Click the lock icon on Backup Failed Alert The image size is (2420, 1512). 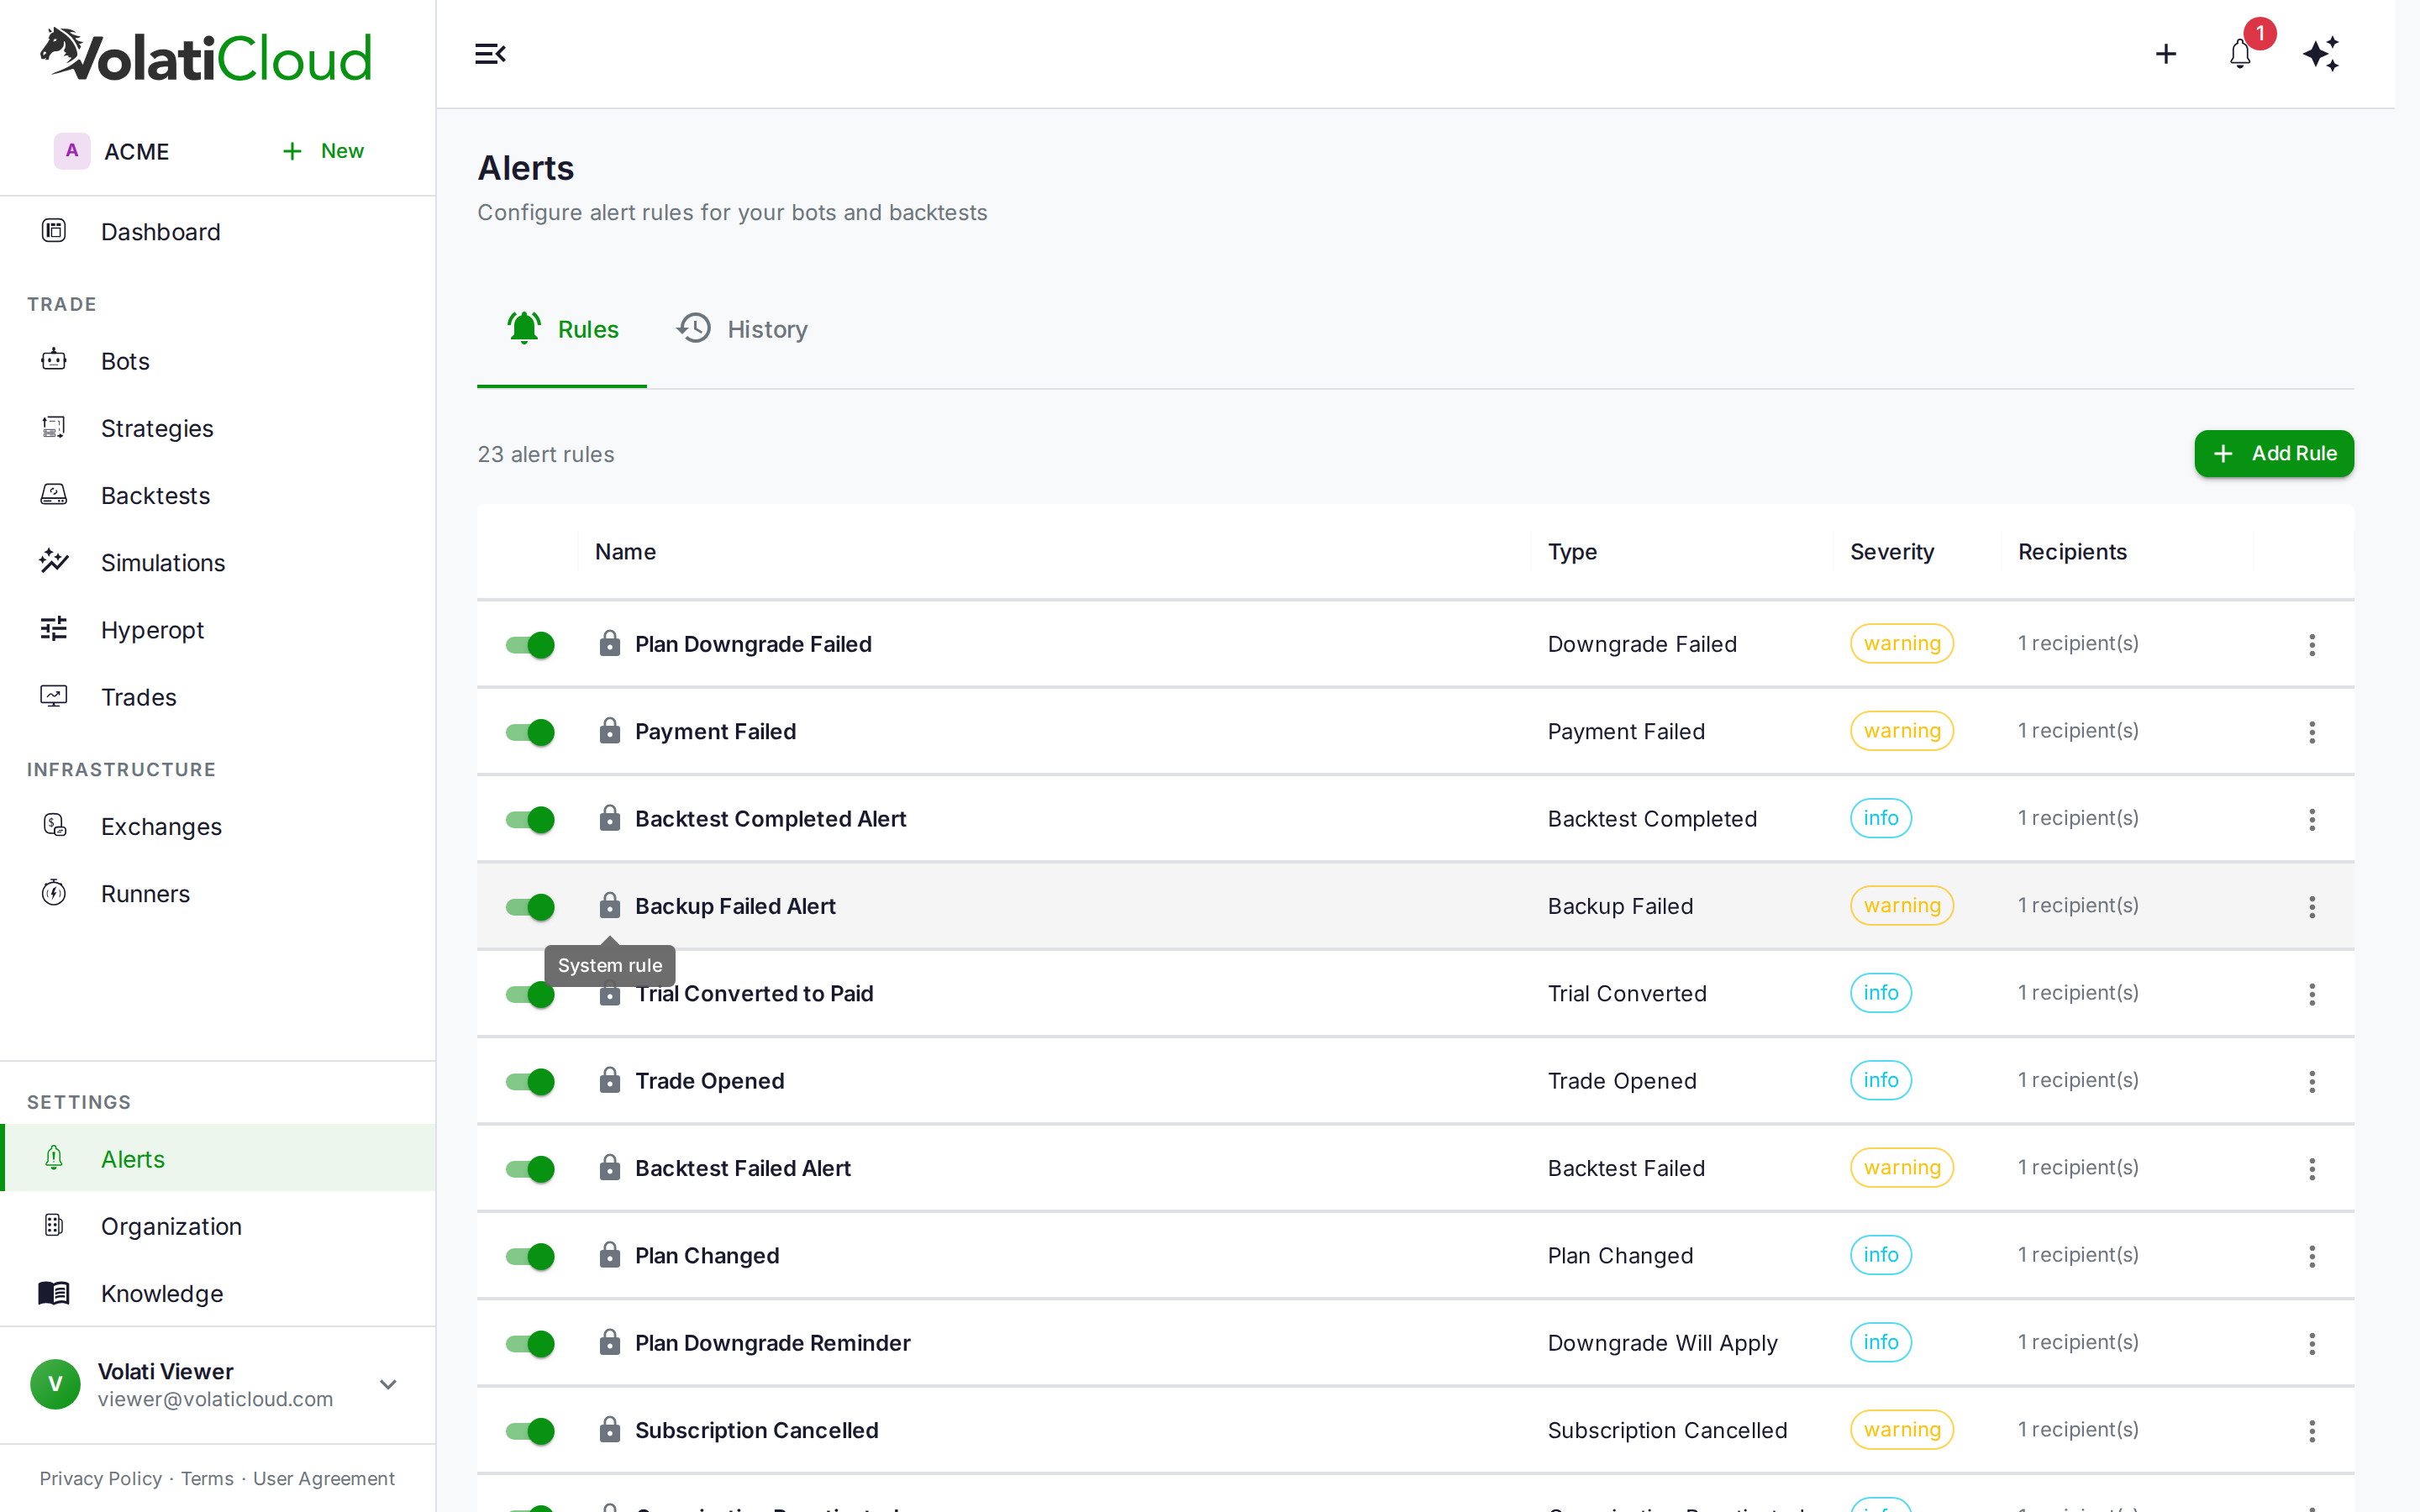click(610, 905)
